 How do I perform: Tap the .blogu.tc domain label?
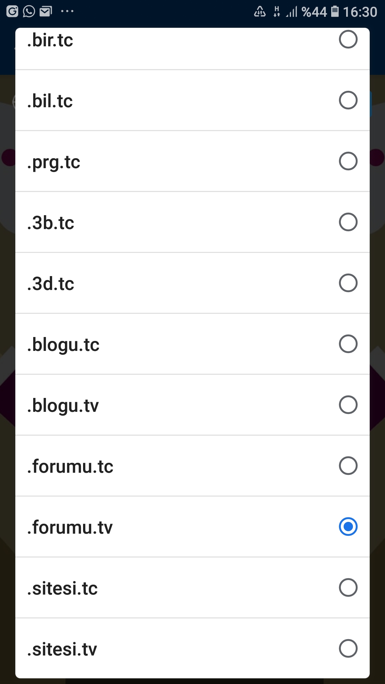tap(63, 345)
